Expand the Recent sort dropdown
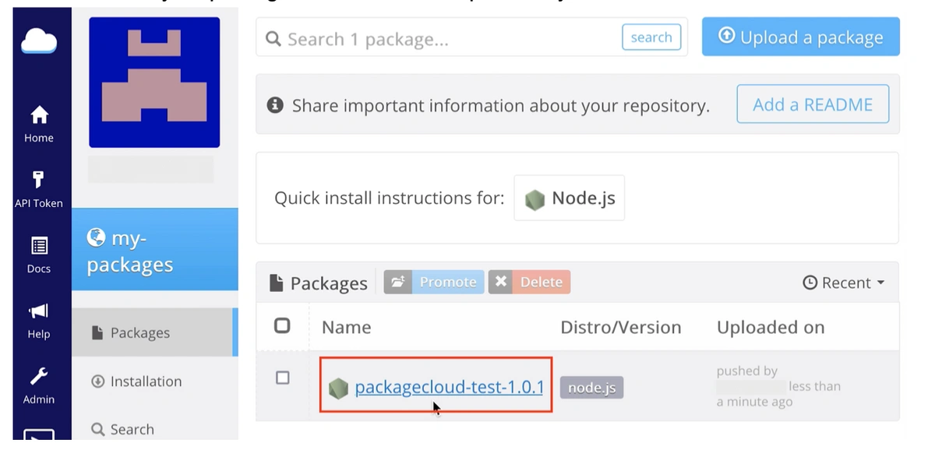This screenshot has height=464, width=935. coord(844,283)
